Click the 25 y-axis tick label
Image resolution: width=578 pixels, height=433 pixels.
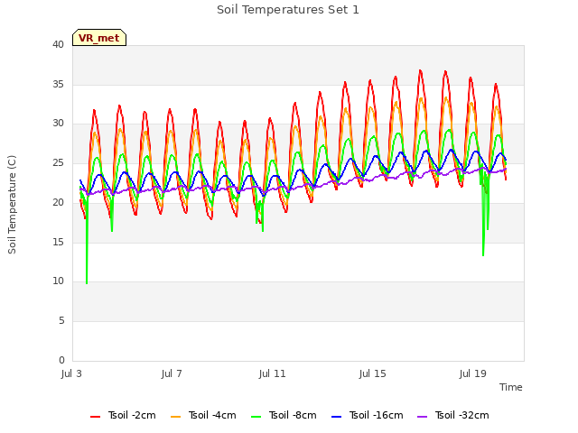coord(58,162)
